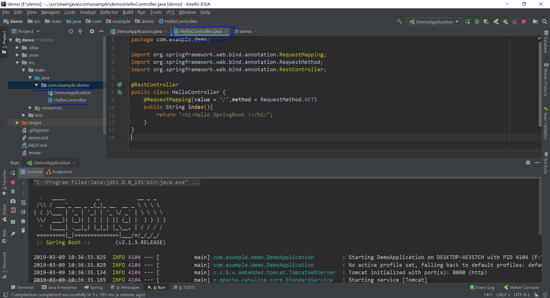The image size is (550, 298).
Task: Open the Refactor menu
Action: coord(109,12)
